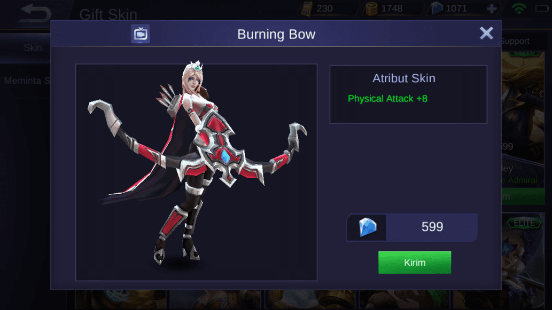552x310 pixels.
Task: Click the green Kirim button
Action: pos(414,262)
